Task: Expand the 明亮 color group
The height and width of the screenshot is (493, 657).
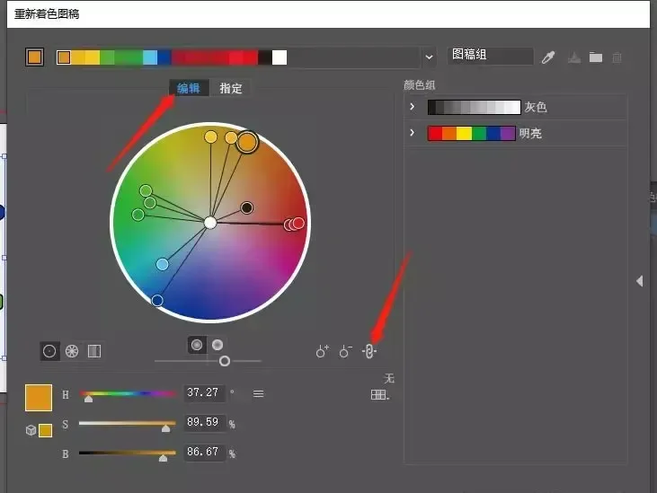Action: [413, 133]
